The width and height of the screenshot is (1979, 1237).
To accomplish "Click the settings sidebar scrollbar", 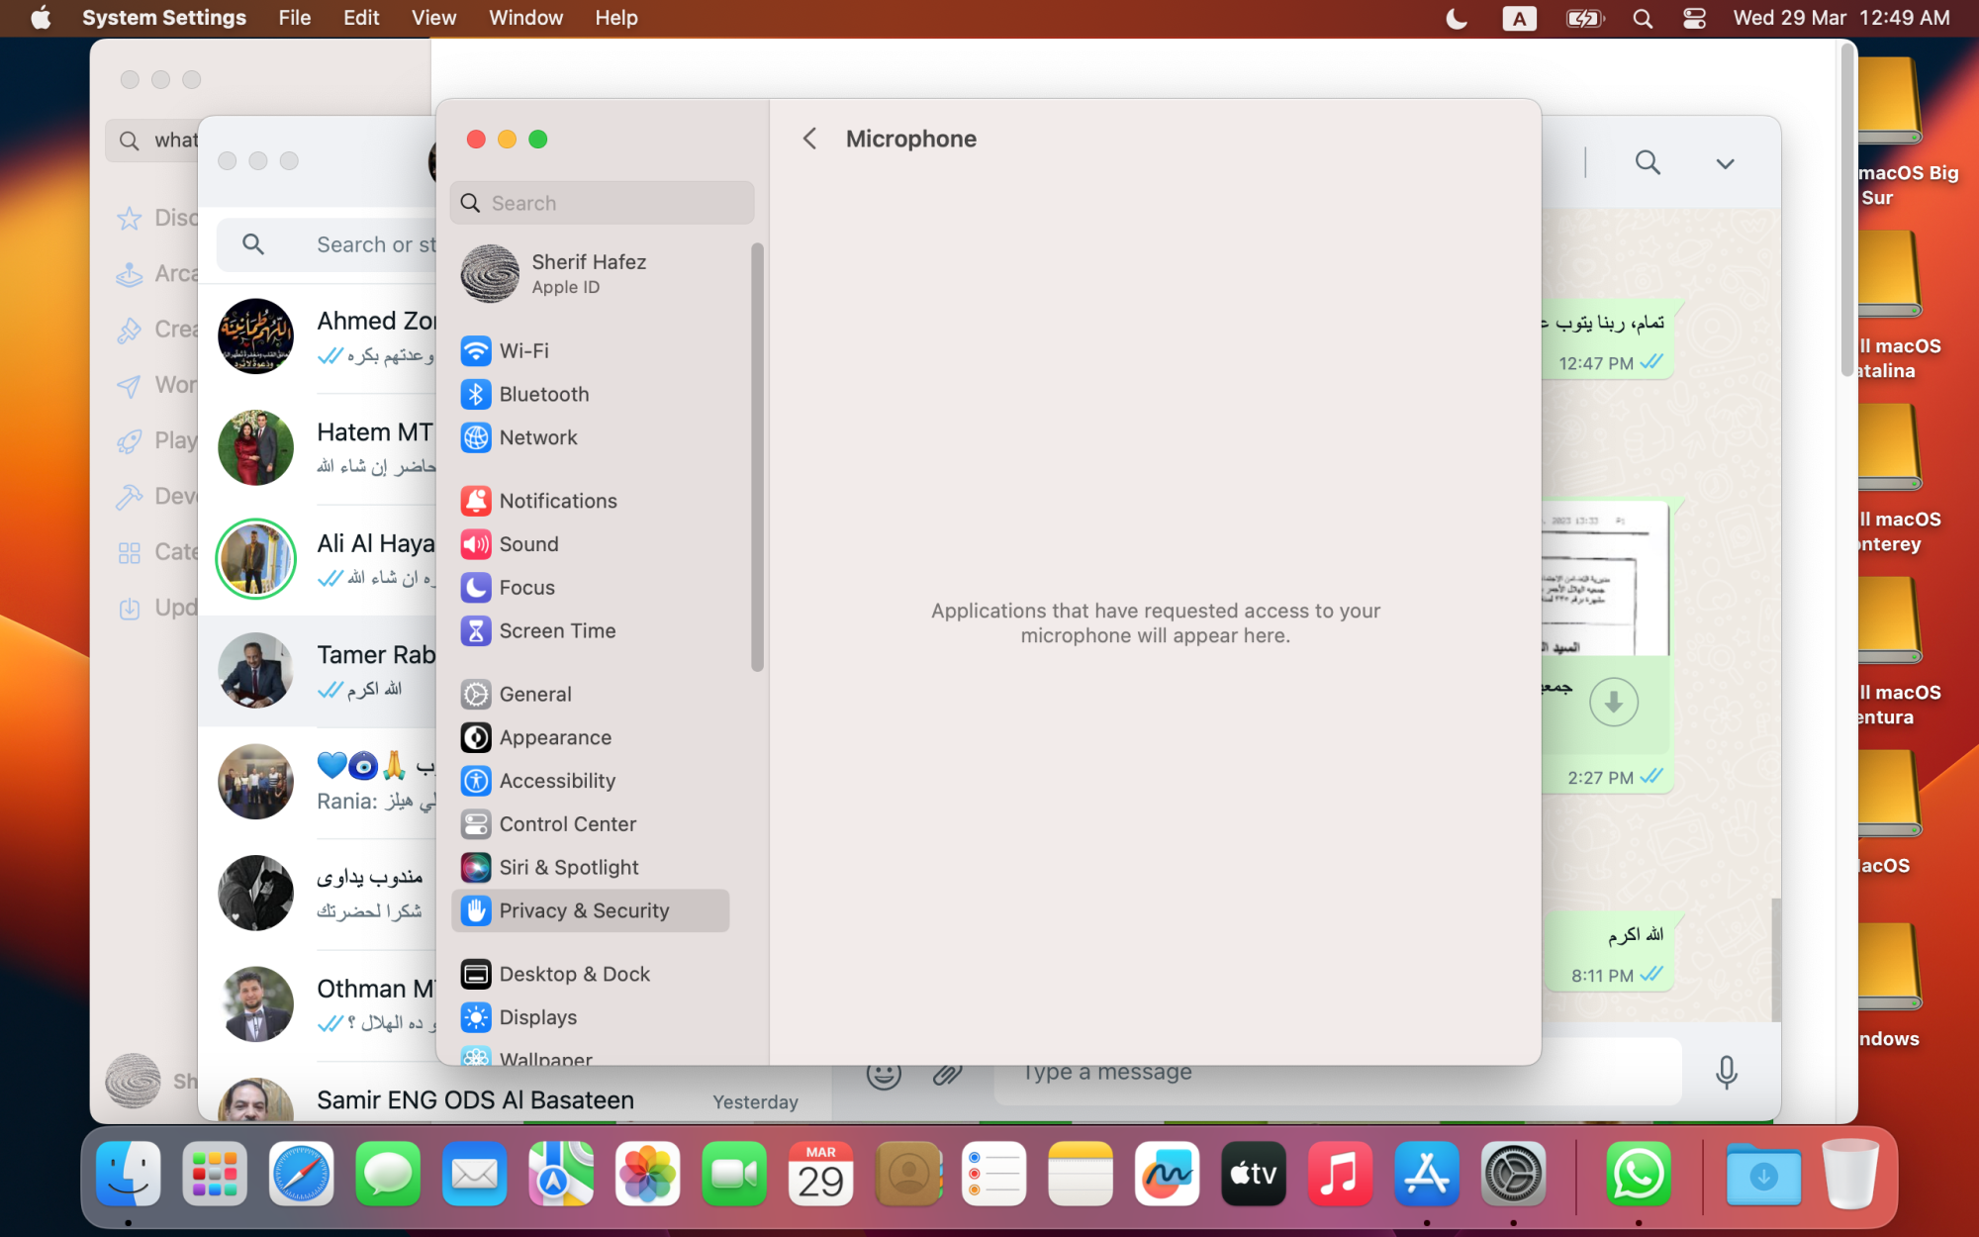I will pos(757,455).
